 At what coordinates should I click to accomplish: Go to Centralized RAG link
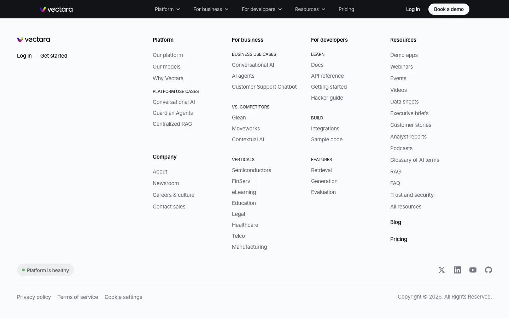coord(172,124)
